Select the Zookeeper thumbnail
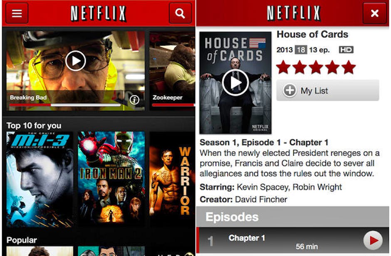The width and height of the screenshot is (391, 256). [x=172, y=71]
